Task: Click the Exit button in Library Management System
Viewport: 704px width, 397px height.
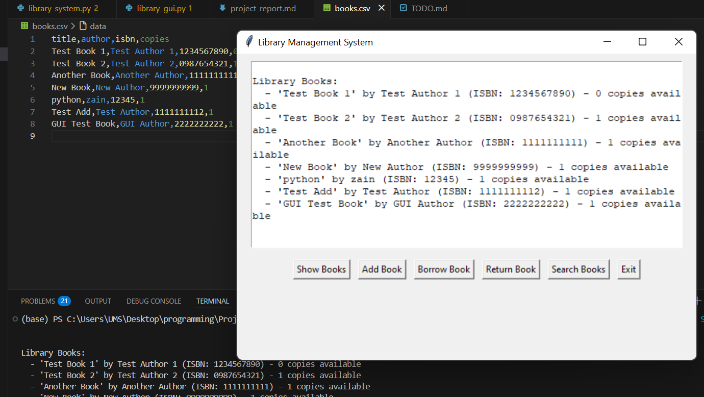Action: (x=628, y=269)
